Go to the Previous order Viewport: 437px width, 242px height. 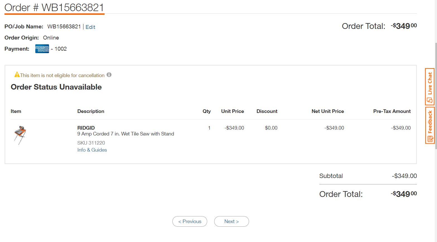(x=190, y=221)
